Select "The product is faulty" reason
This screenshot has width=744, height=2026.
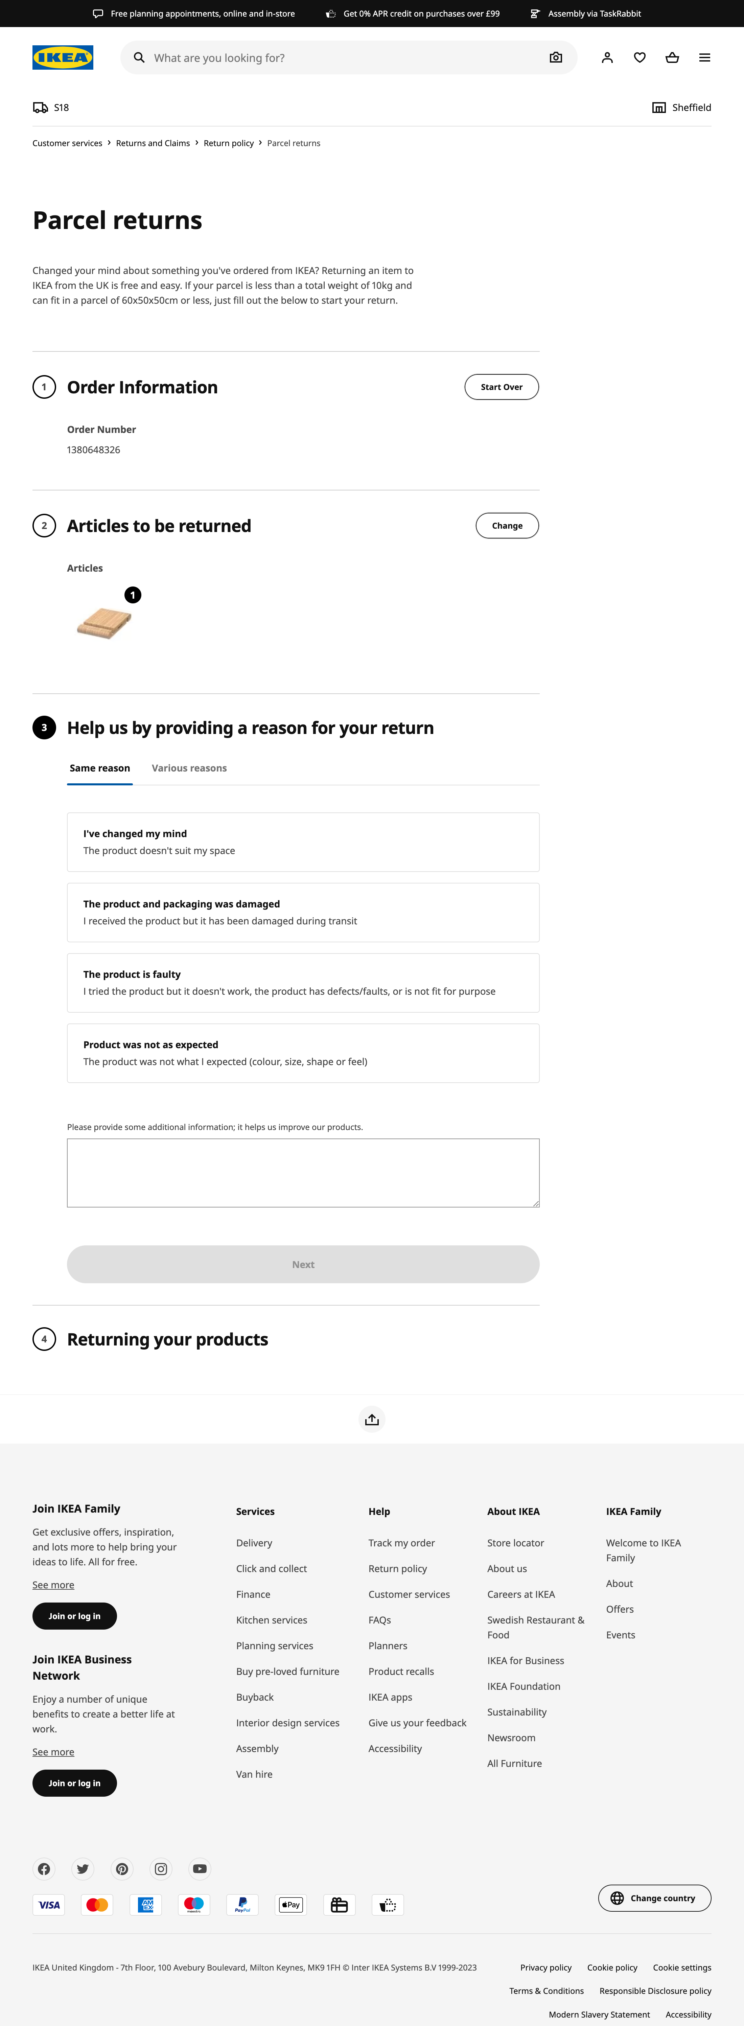click(x=303, y=982)
